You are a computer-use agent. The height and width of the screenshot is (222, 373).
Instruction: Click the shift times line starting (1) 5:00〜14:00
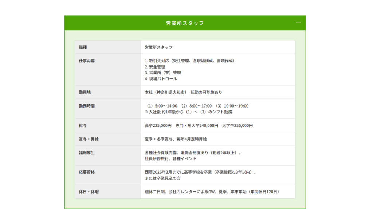(197, 106)
